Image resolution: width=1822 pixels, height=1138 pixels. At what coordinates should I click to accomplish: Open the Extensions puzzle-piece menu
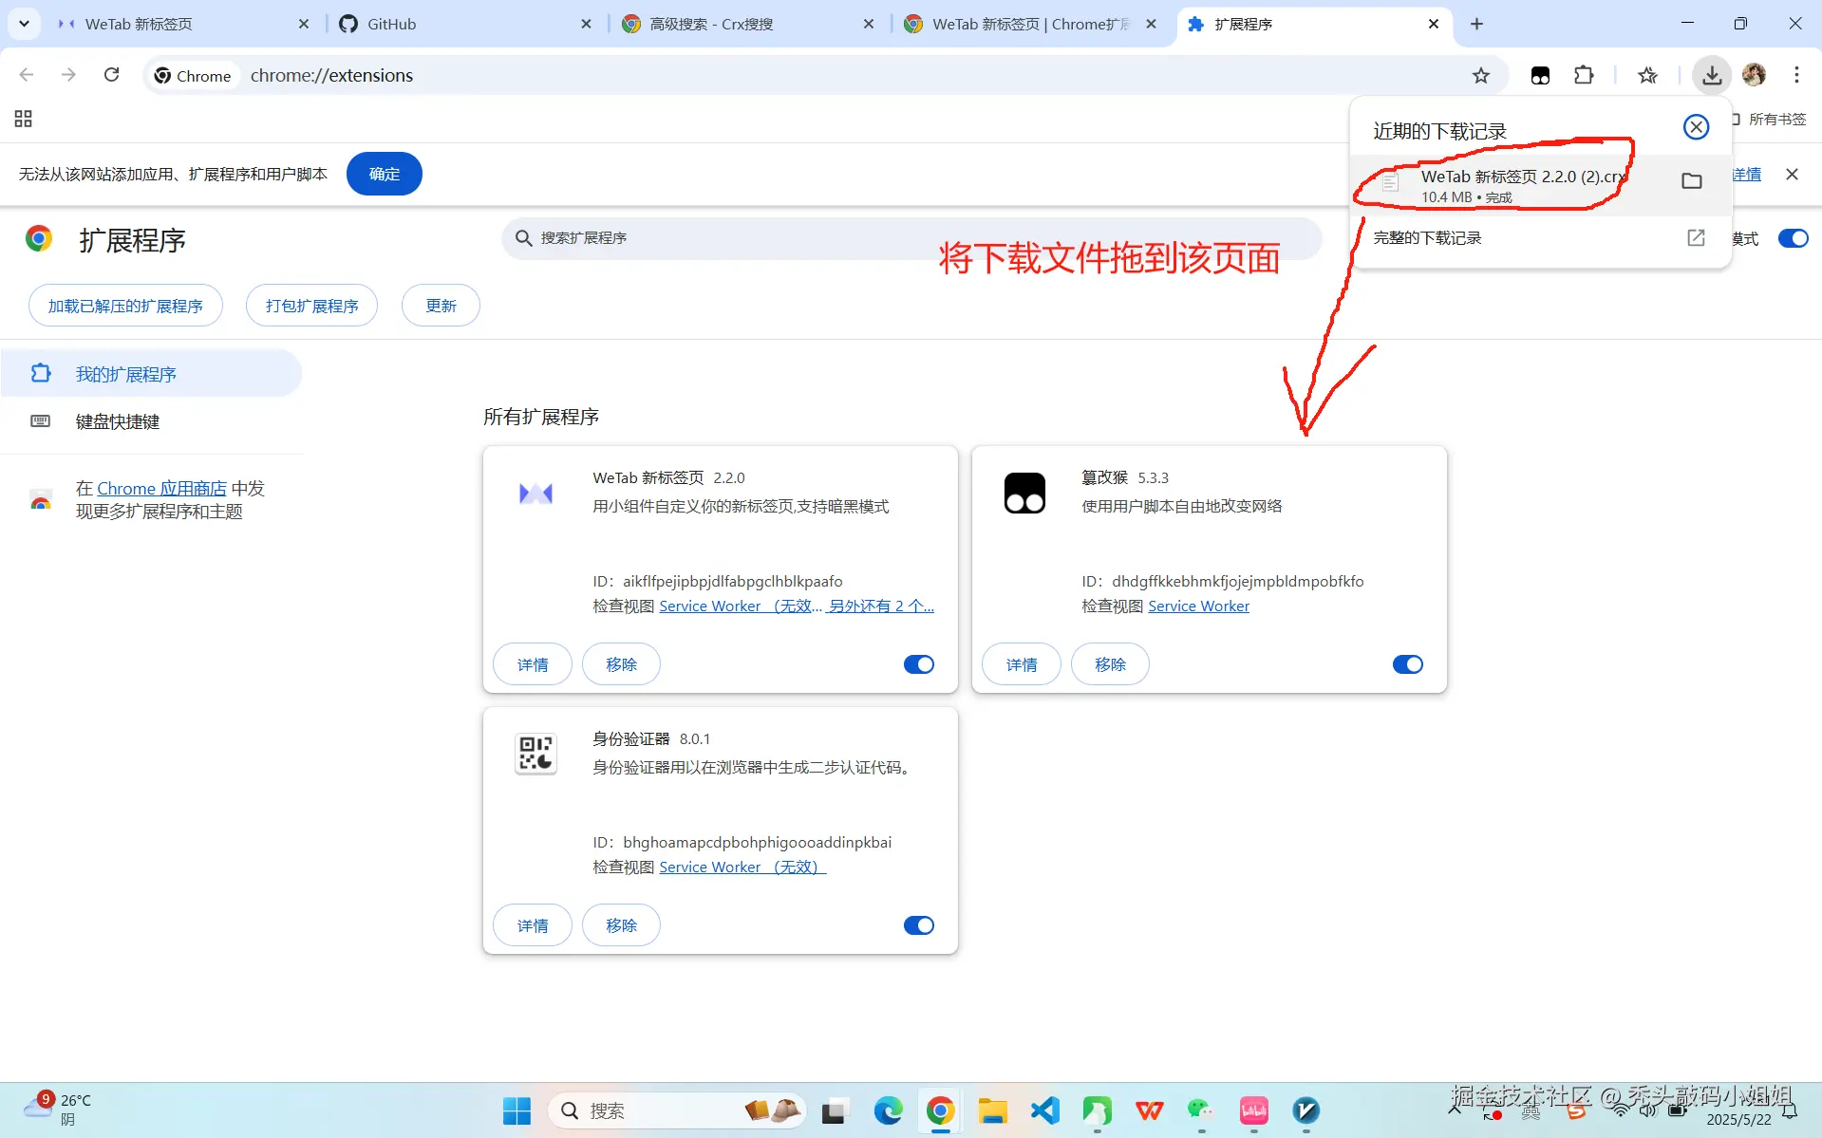click(1584, 76)
